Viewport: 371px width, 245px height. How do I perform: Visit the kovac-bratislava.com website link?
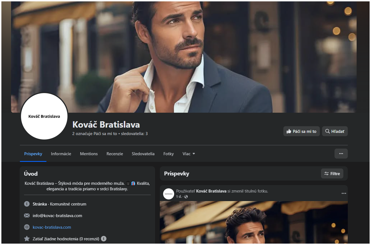(52, 227)
